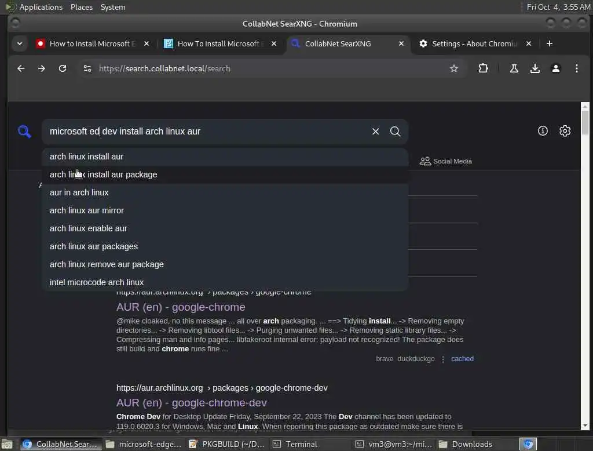Click the brave engine label

(385, 359)
